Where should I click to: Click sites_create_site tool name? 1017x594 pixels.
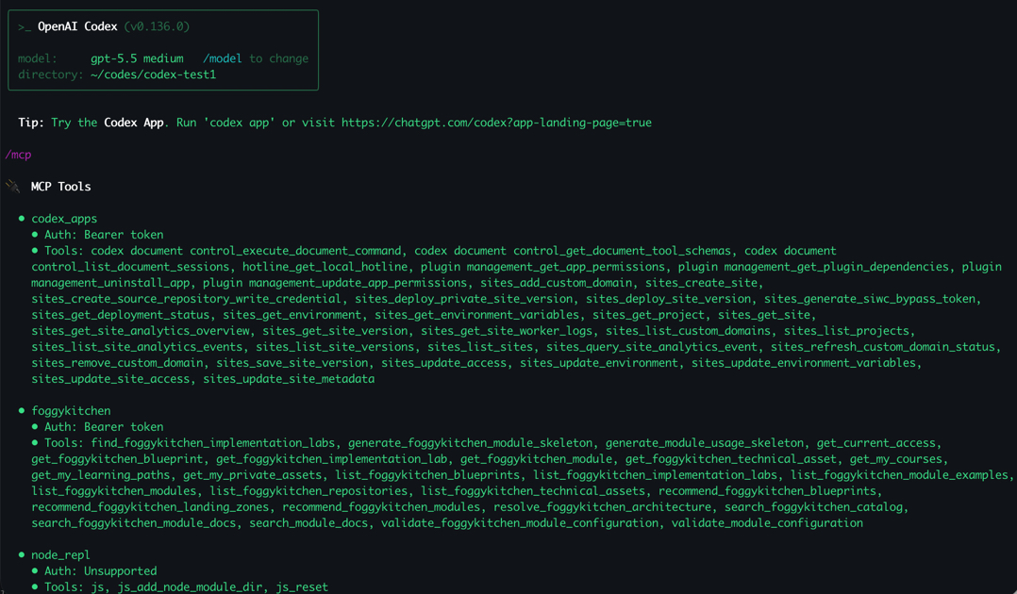pos(701,283)
